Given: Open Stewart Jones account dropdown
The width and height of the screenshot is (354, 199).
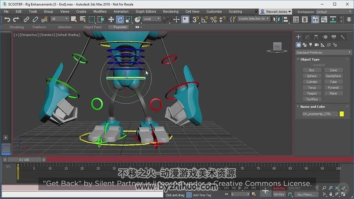Looking at the screenshot, I should [x=275, y=12].
